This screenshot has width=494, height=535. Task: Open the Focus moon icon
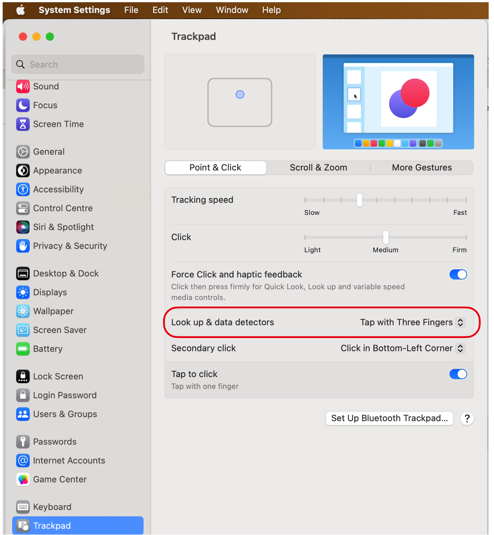[23, 105]
